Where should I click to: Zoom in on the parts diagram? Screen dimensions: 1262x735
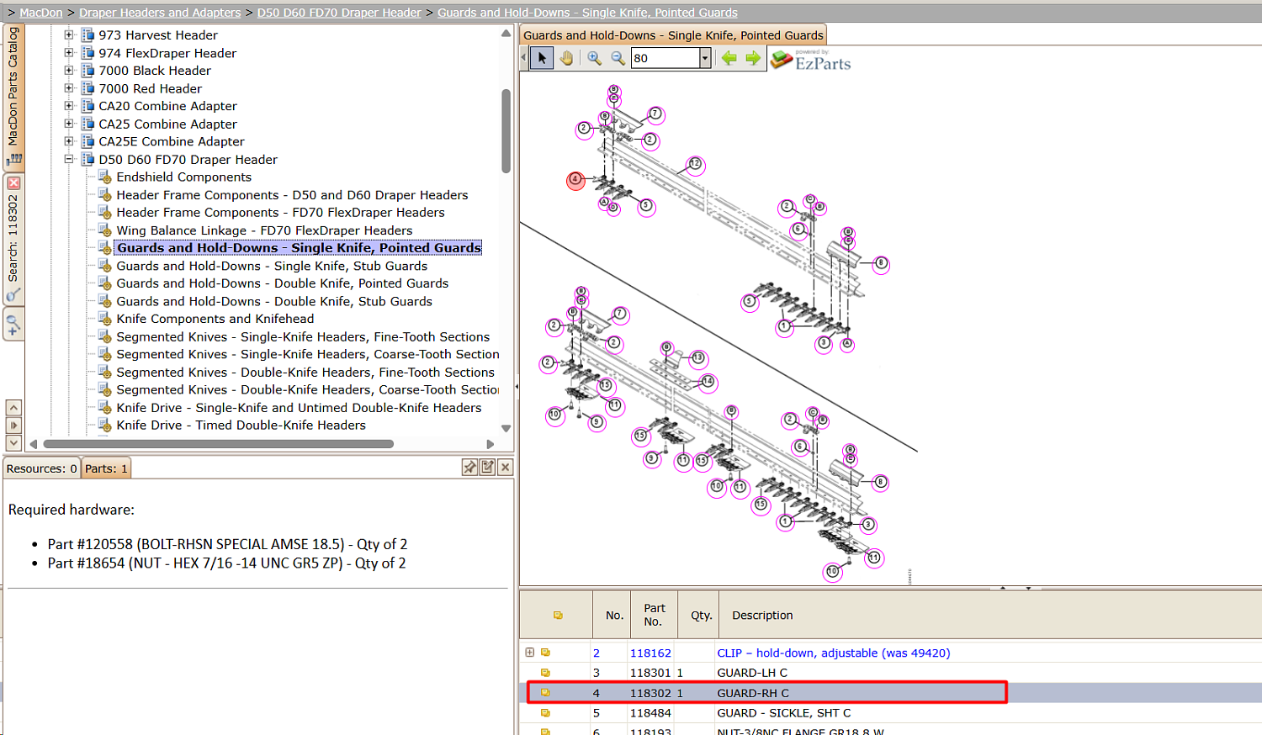pyautogui.click(x=594, y=58)
